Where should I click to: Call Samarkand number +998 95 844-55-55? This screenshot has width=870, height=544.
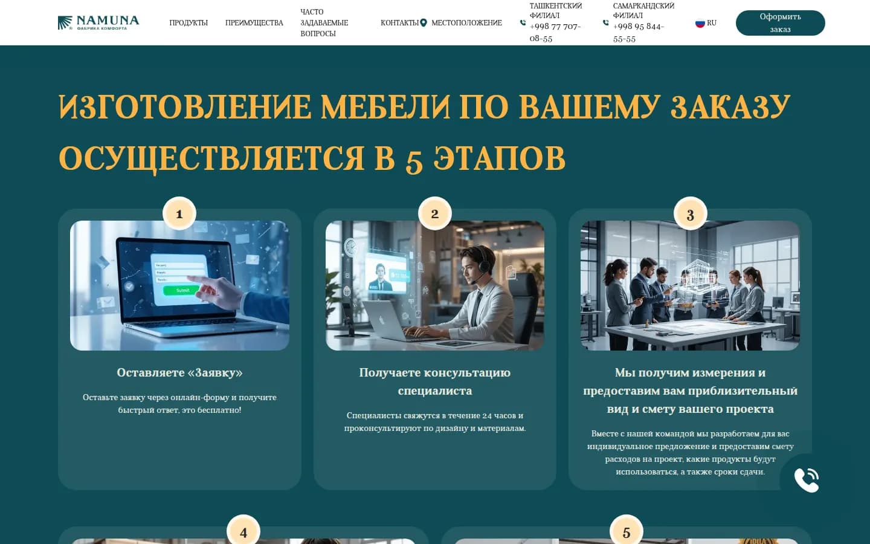coord(639,33)
